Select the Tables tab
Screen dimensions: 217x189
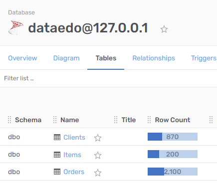[106, 58]
